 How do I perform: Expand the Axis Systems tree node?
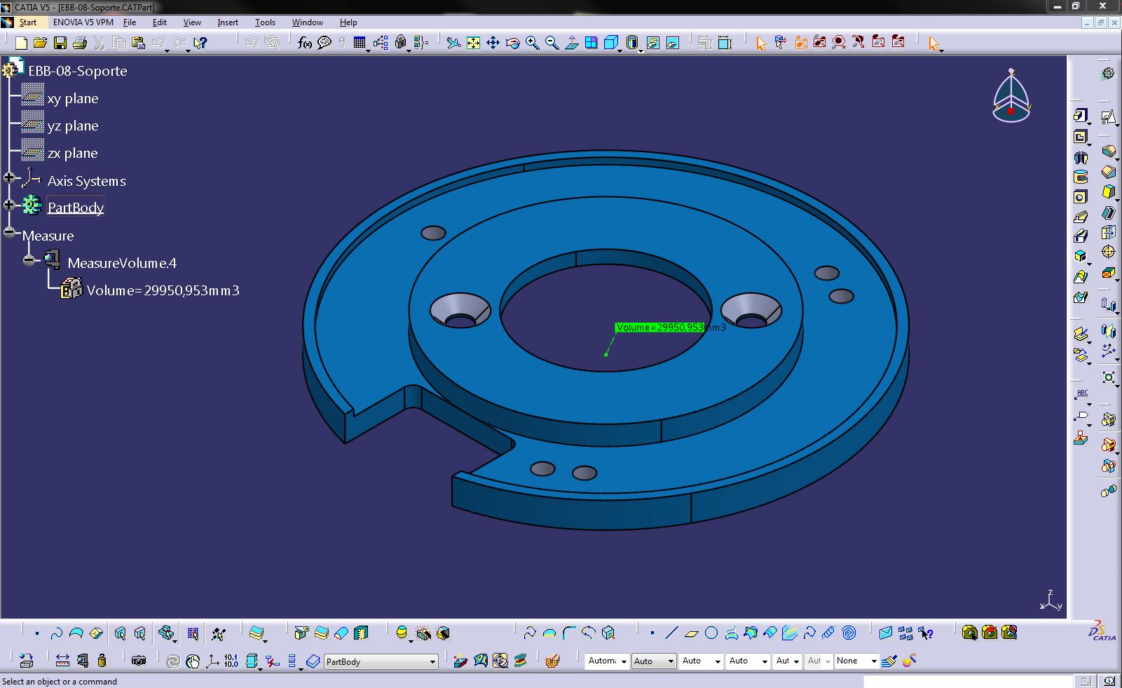tap(9, 178)
